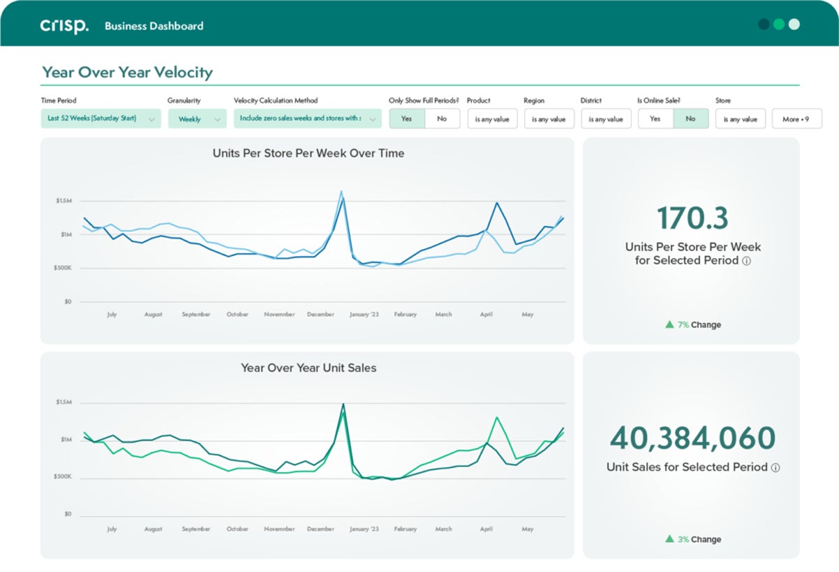Click the green dot in header corner
839x572 pixels.
779,24
